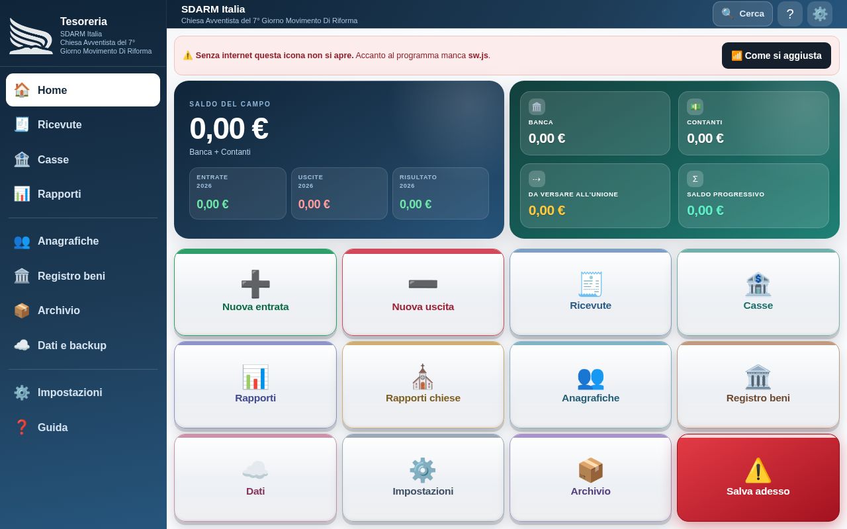Click the Registro beni building icon in sidebar

(22, 276)
